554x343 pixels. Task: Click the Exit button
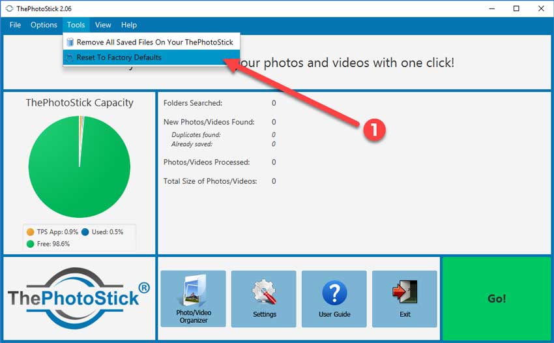click(405, 299)
